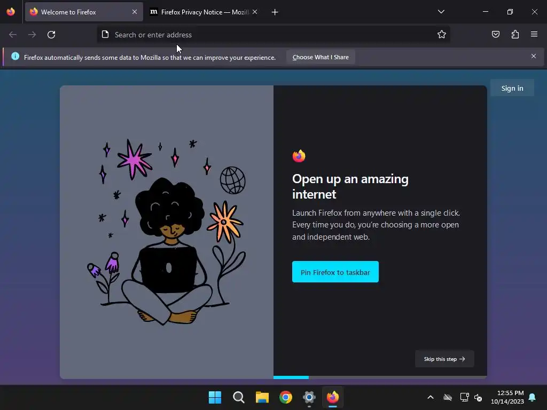Open the Windows Start menu
Viewport: 547px width, 410px height.
[x=215, y=397]
